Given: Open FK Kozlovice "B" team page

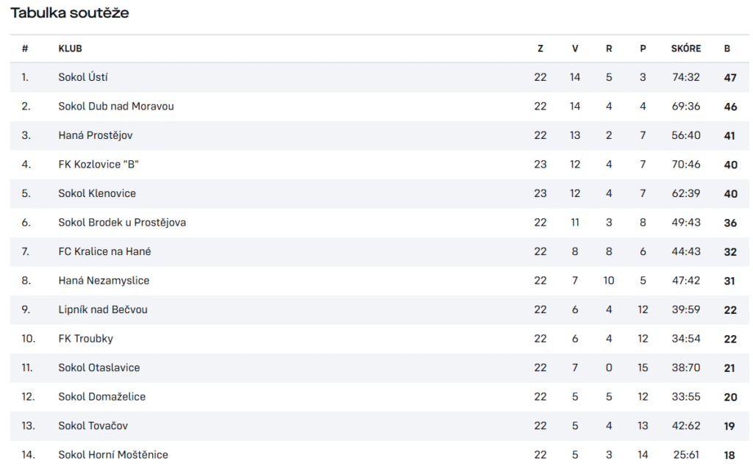Looking at the screenshot, I should tap(99, 165).
